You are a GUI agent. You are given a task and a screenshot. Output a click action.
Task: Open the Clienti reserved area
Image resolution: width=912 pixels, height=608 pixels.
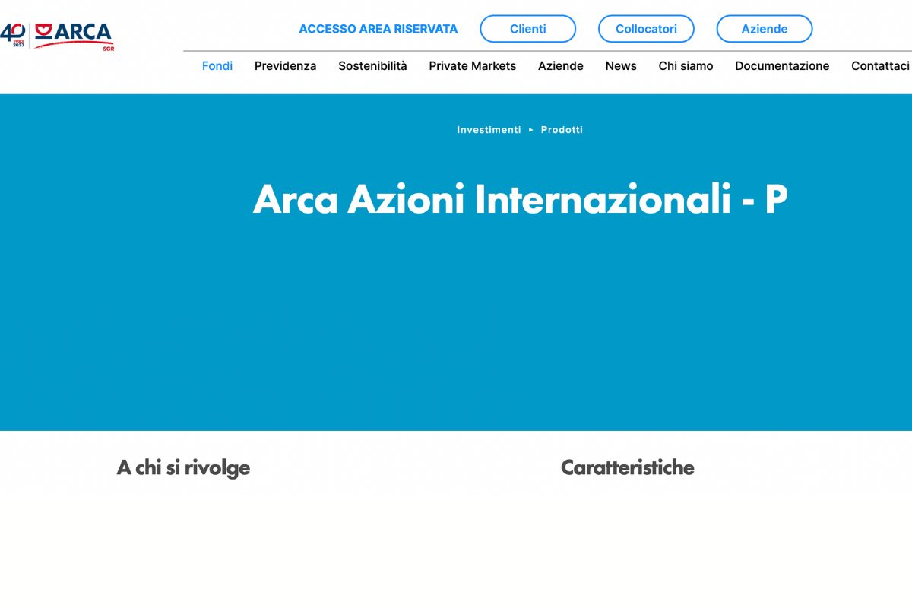[x=527, y=29]
